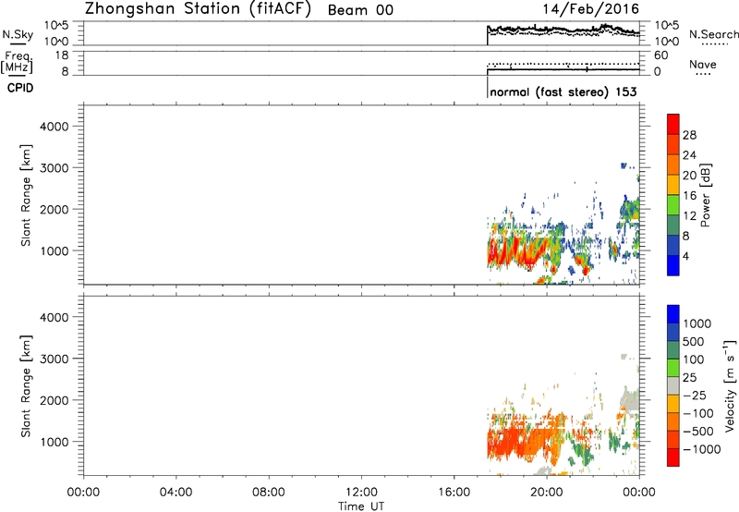Image resolution: width=739 pixels, height=512 pixels.
Task: Click the 'Slant Range [km]' label of velocity panel
Action: click(26, 386)
